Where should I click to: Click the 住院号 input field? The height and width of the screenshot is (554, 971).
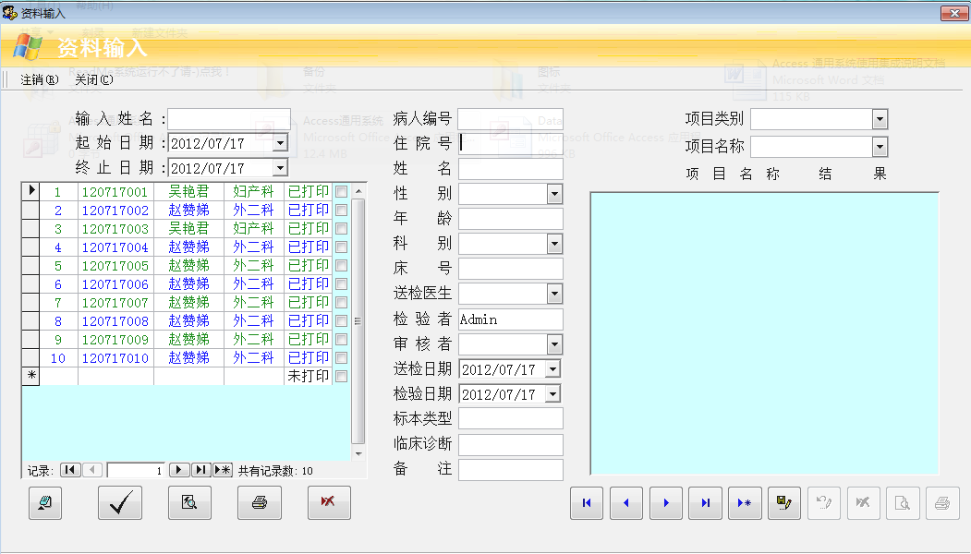tap(511, 144)
